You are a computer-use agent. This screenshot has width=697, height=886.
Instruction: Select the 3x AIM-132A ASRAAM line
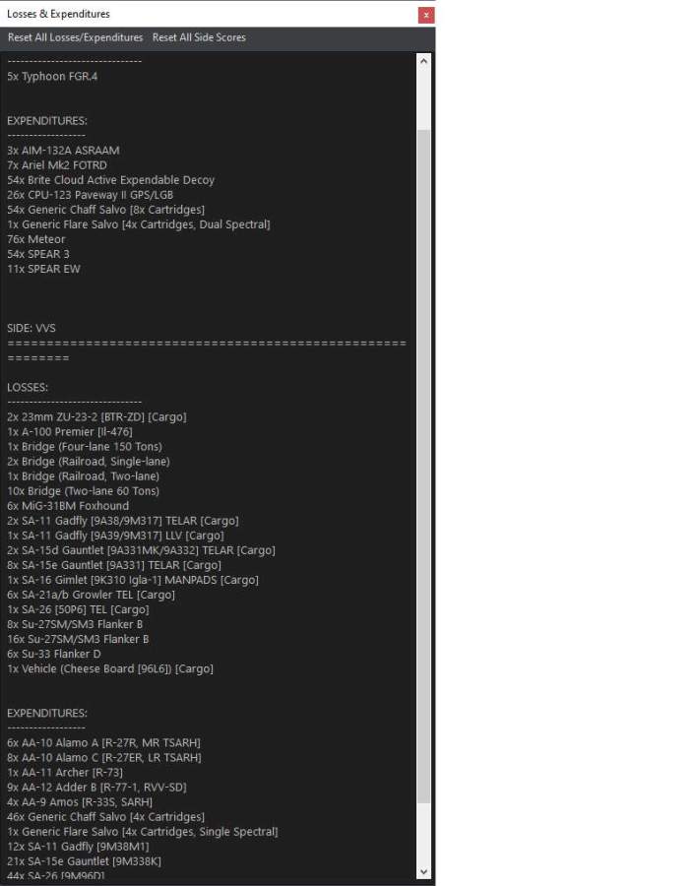(x=63, y=151)
